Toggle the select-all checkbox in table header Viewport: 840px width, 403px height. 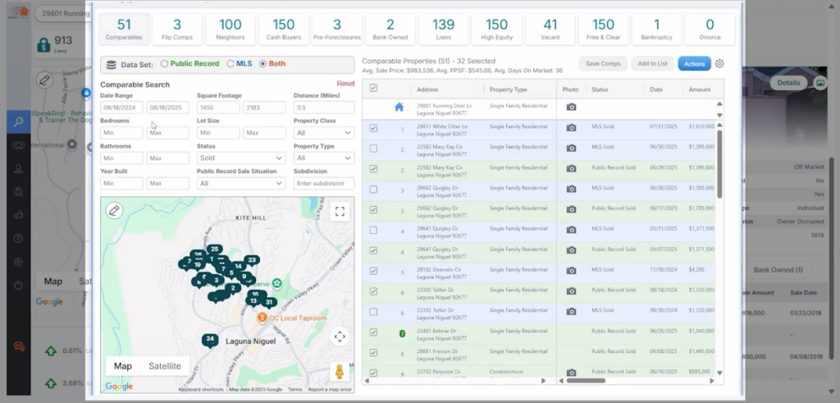[x=374, y=89]
